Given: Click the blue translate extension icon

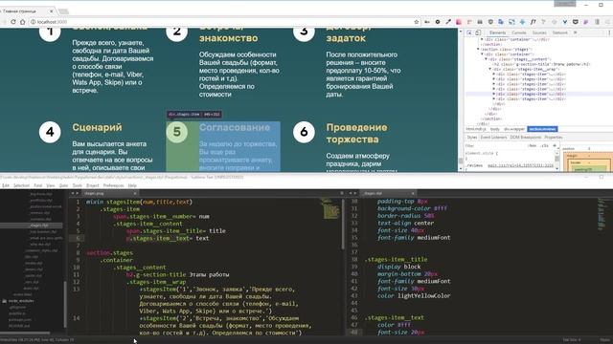Looking at the screenshot, I should [x=501, y=22].
